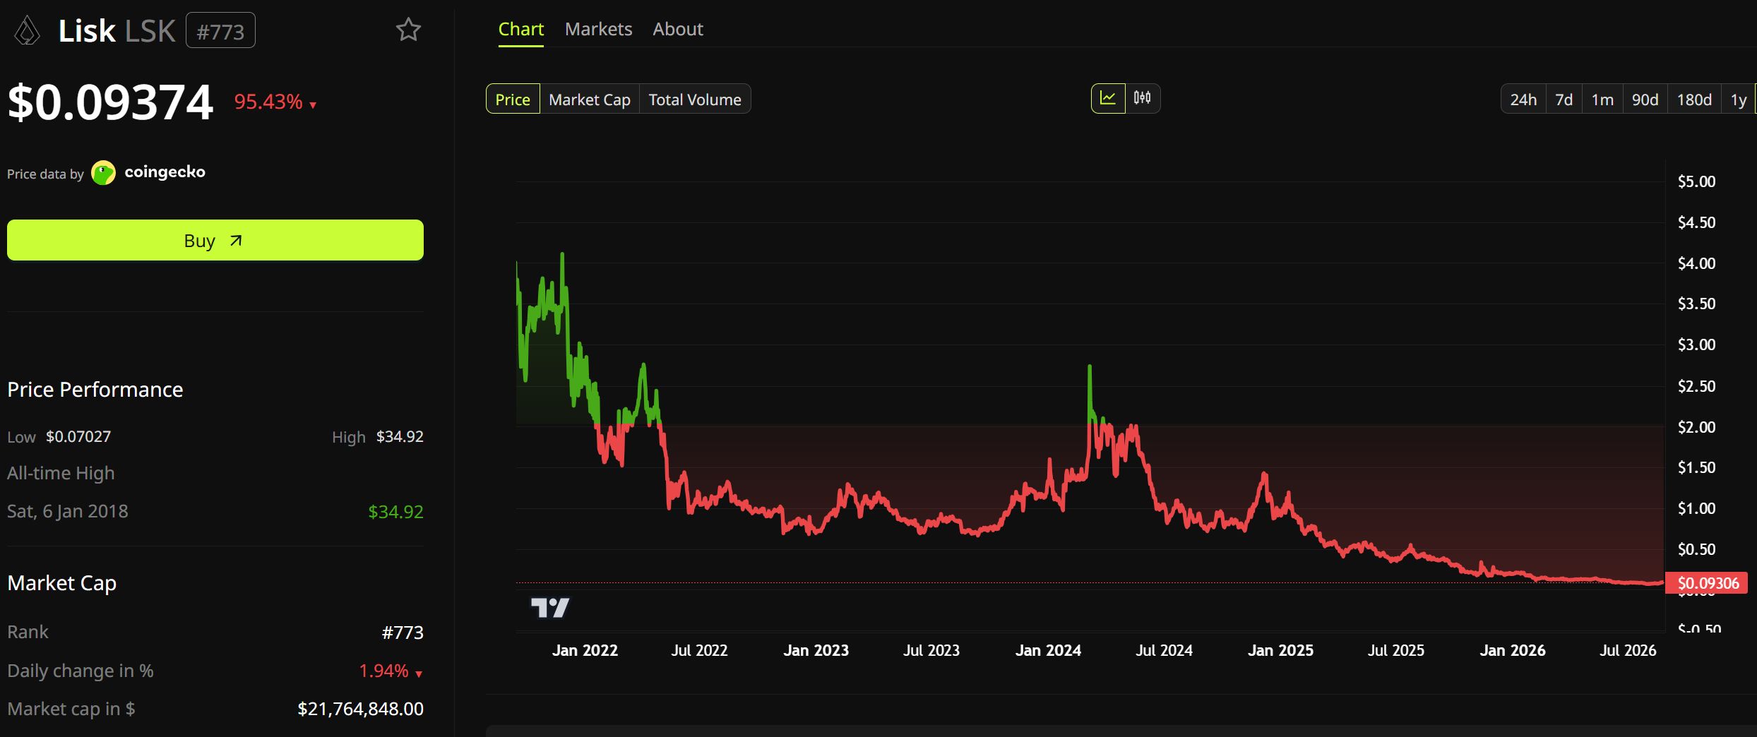The width and height of the screenshot is (1757, 737).
Task: Click the TradingView logo on chart
Action: [x=550, y=607]
